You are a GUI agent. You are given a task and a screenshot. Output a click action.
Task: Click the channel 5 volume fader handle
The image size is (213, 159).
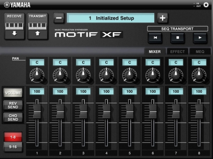click(130, 111)
